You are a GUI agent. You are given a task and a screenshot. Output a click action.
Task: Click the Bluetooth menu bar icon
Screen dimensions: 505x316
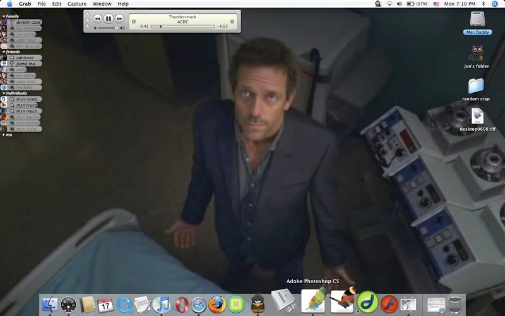[484, 4]
